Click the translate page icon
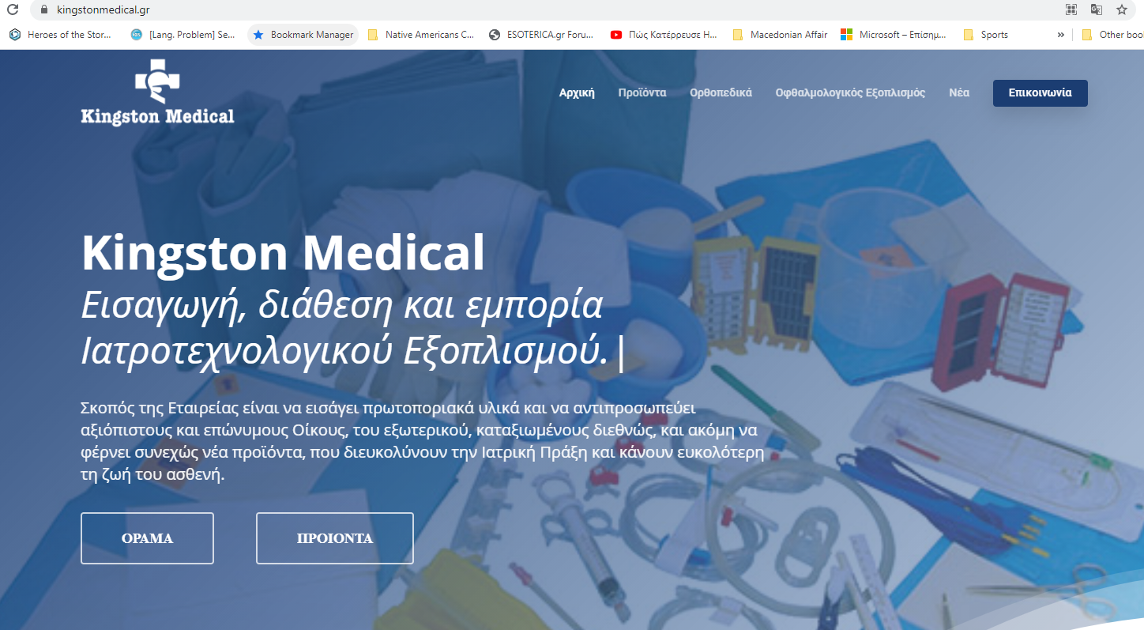The height and width of the screenshot is (630, 1144). [1097, 9]
